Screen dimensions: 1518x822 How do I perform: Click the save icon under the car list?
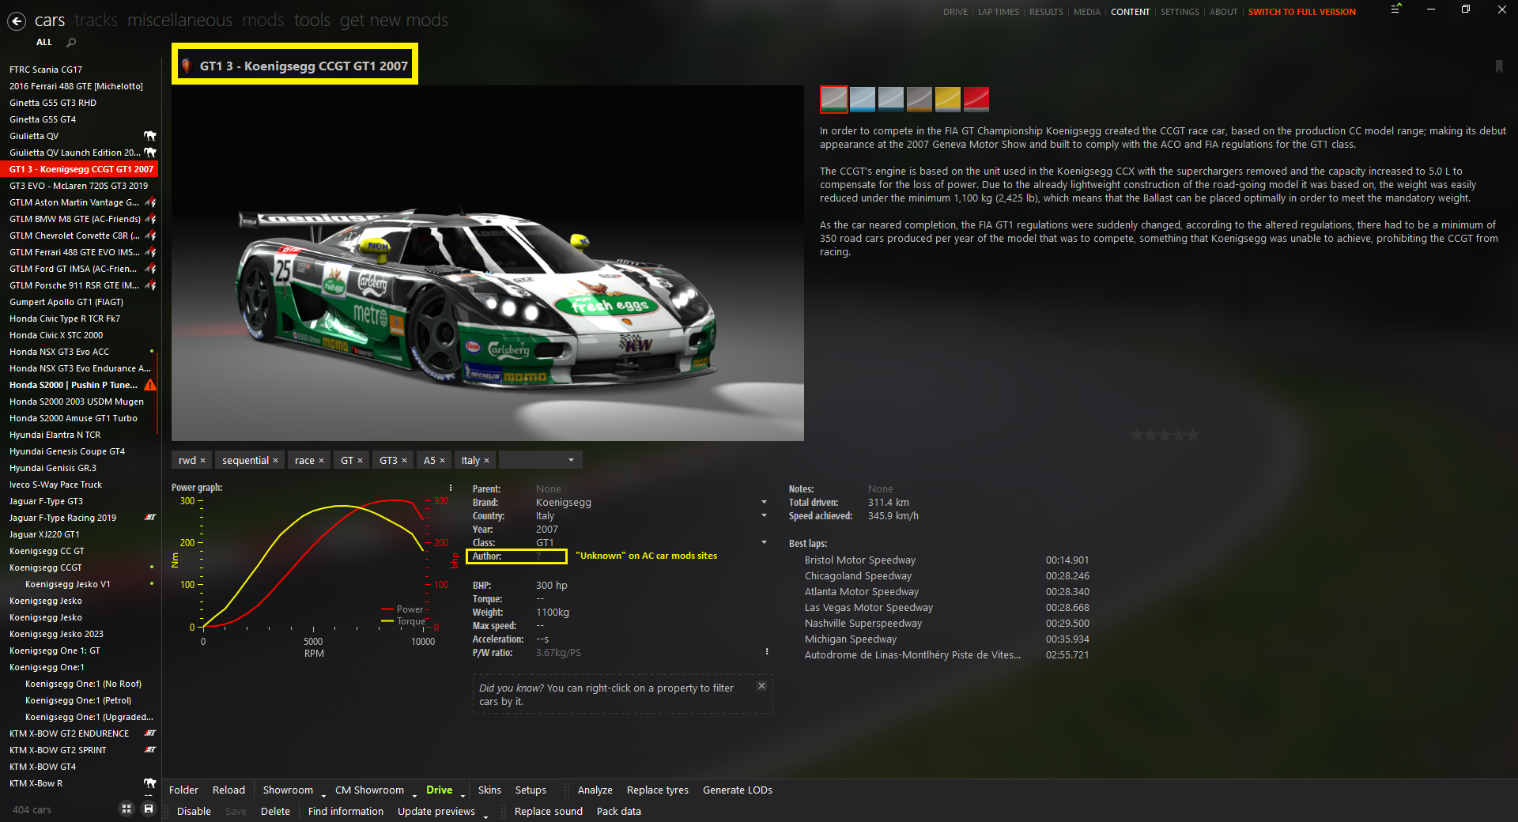[148, 809]
